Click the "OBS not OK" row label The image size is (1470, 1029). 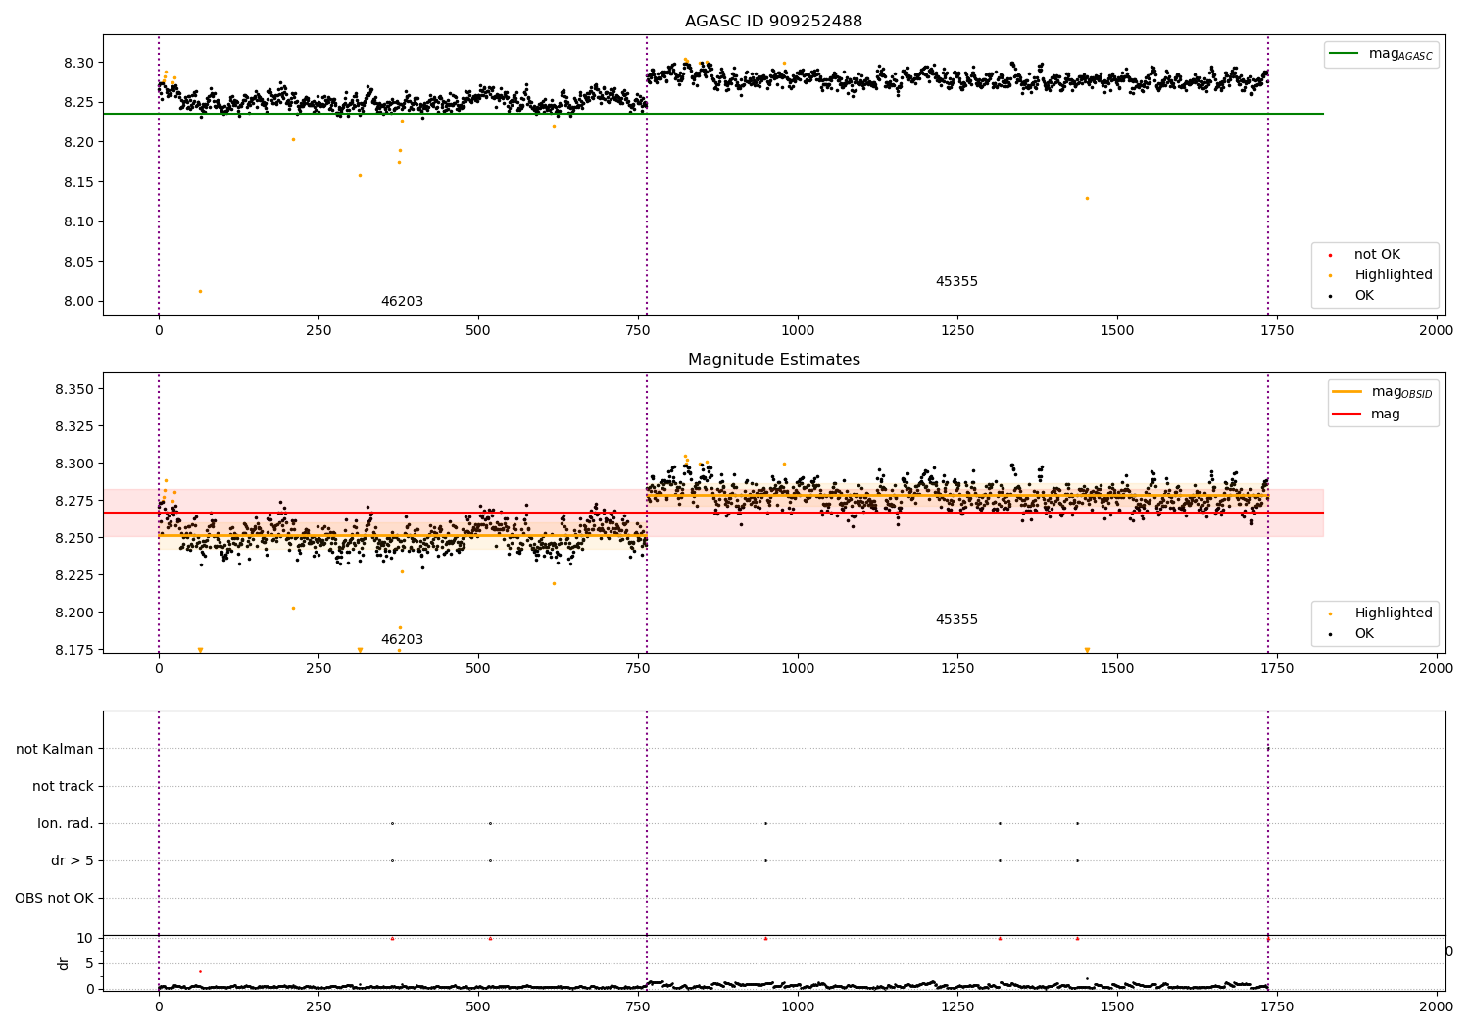point(54,899)
